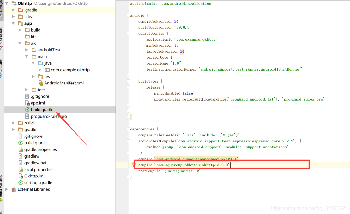
Task: Select the 1: Project tool window tab
Action: [2, 8]
